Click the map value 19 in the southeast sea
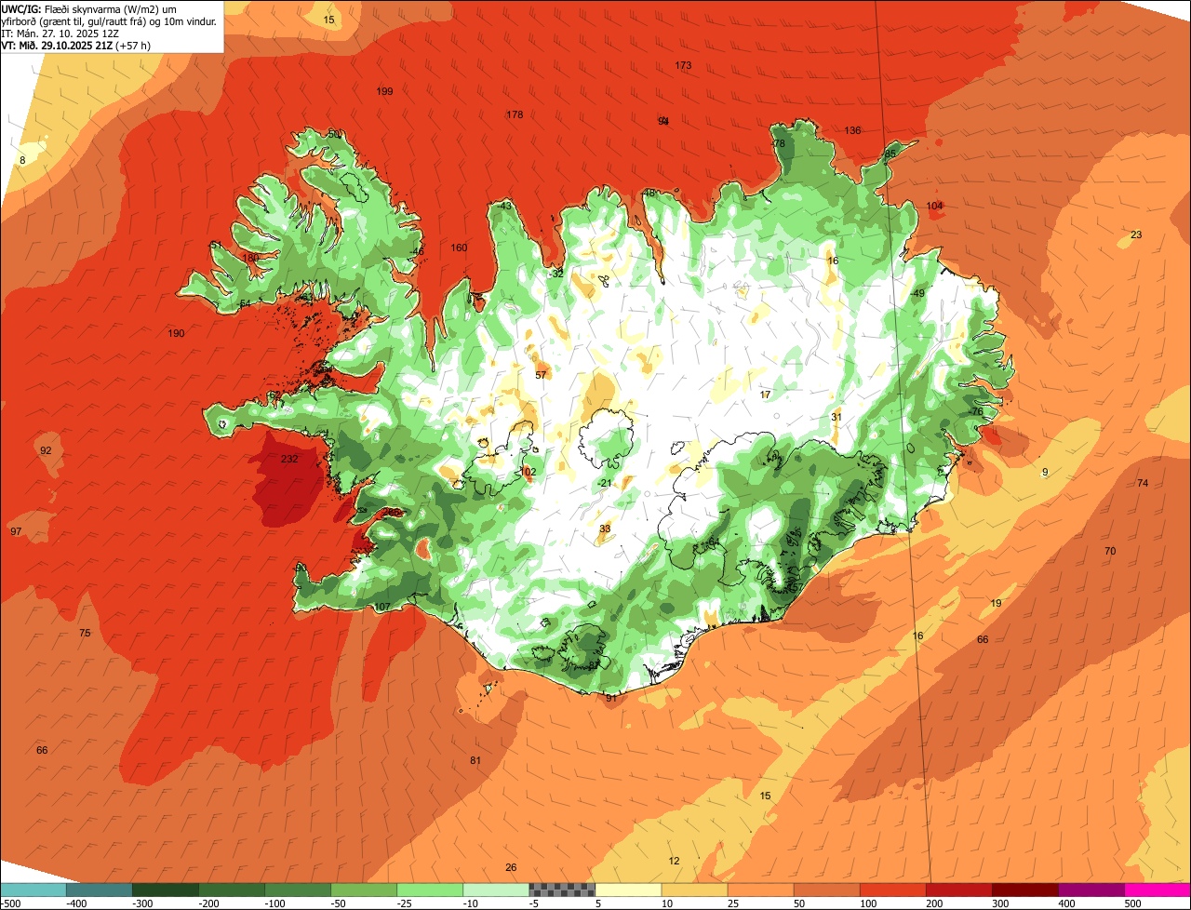 coord(996,603)
